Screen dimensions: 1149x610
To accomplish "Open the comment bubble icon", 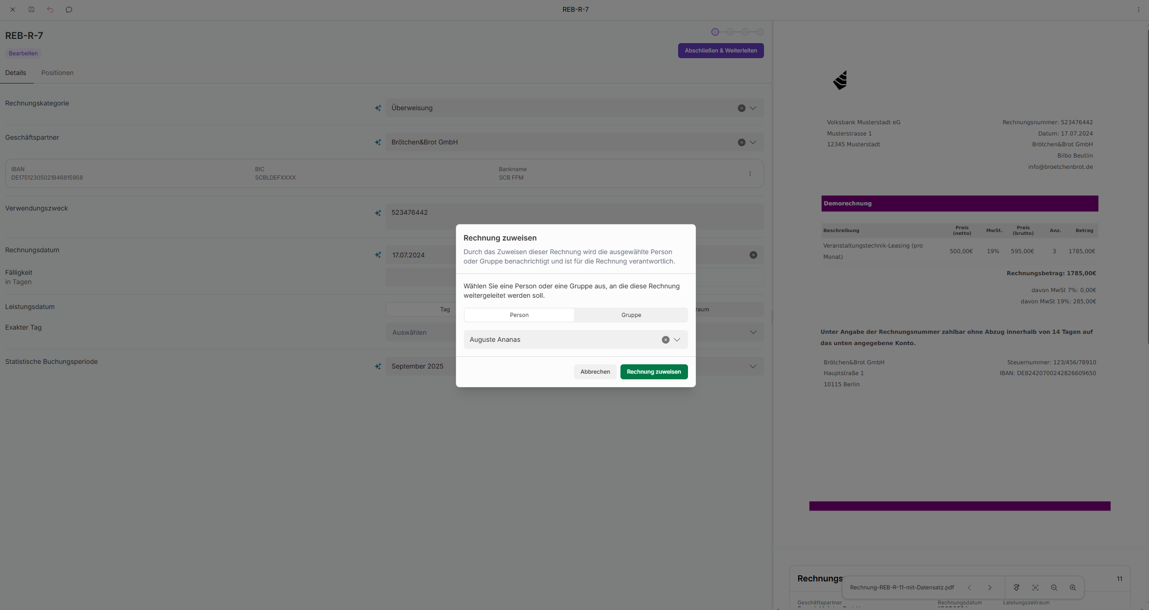I will [x=69, y=9].
